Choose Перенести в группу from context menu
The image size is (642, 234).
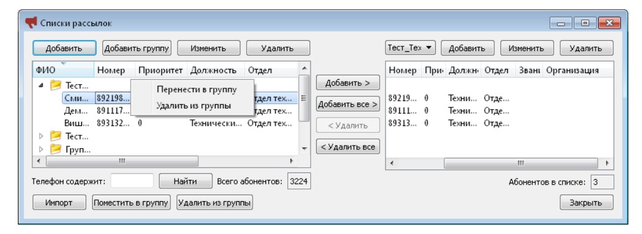(x=197, y=90)
